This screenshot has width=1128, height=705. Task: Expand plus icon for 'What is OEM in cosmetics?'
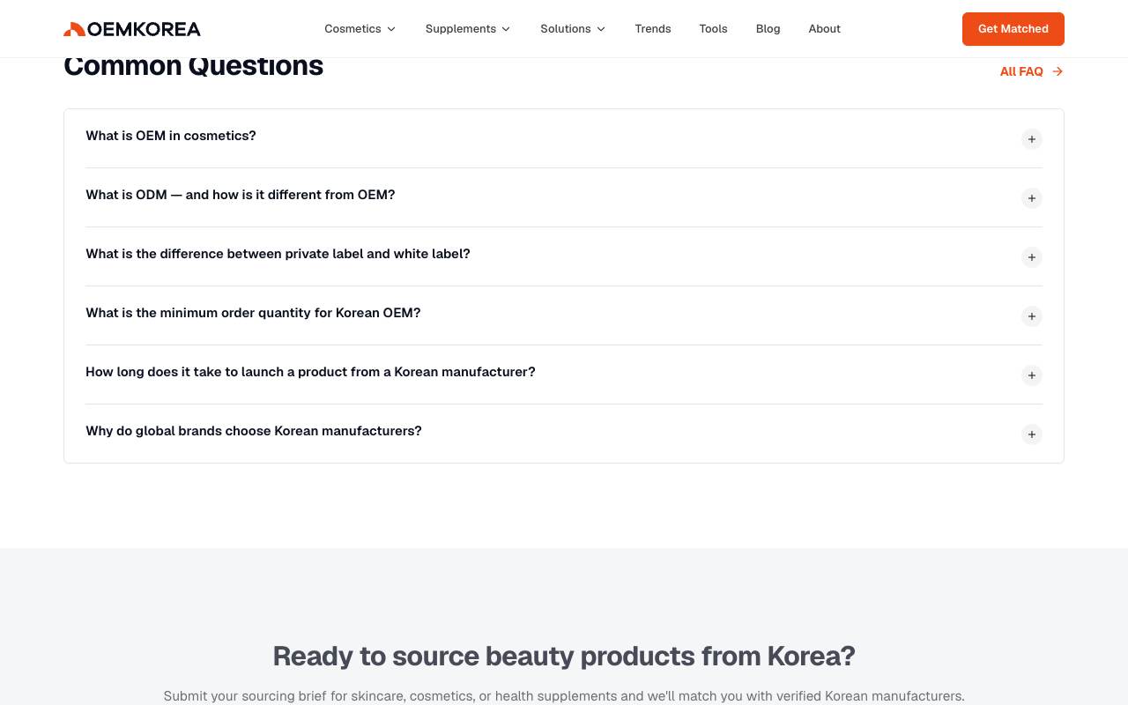(x=1032, y=139)
